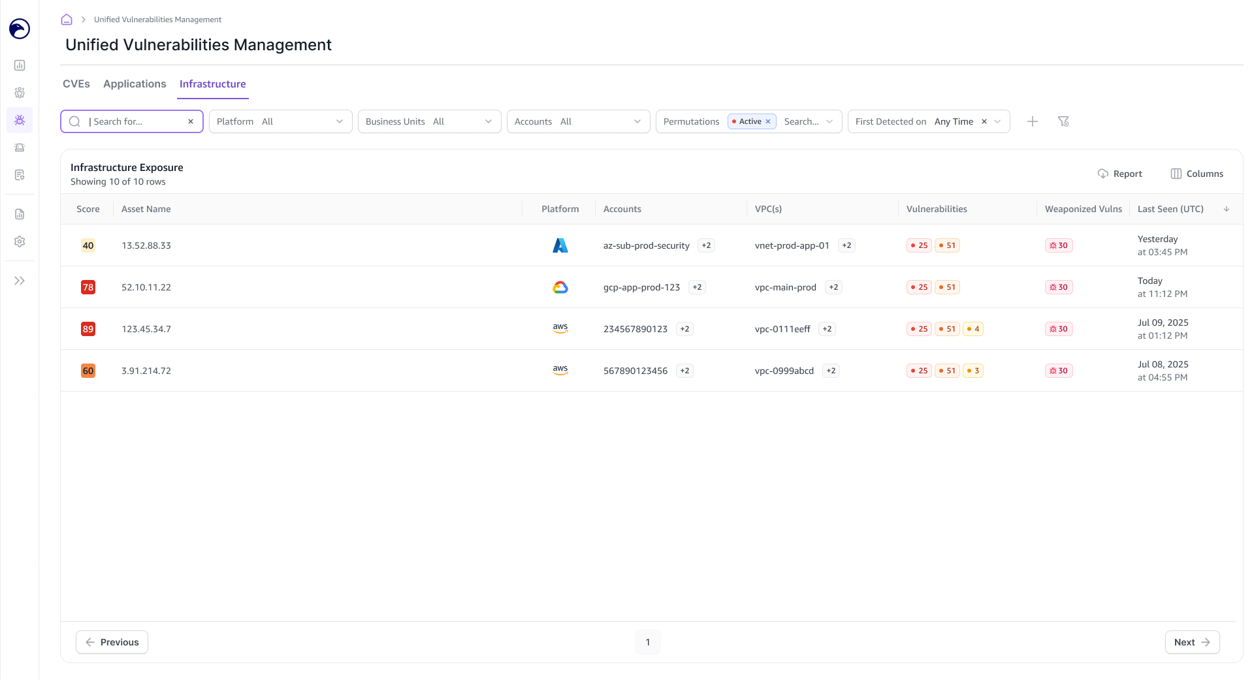Open the Platform filter dropdown
This screenshot has width=1254, height=682.
coord(281,121)
